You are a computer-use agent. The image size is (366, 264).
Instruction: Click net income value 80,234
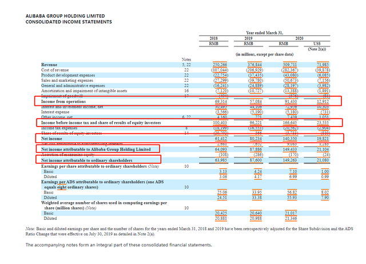click(256, 139)
